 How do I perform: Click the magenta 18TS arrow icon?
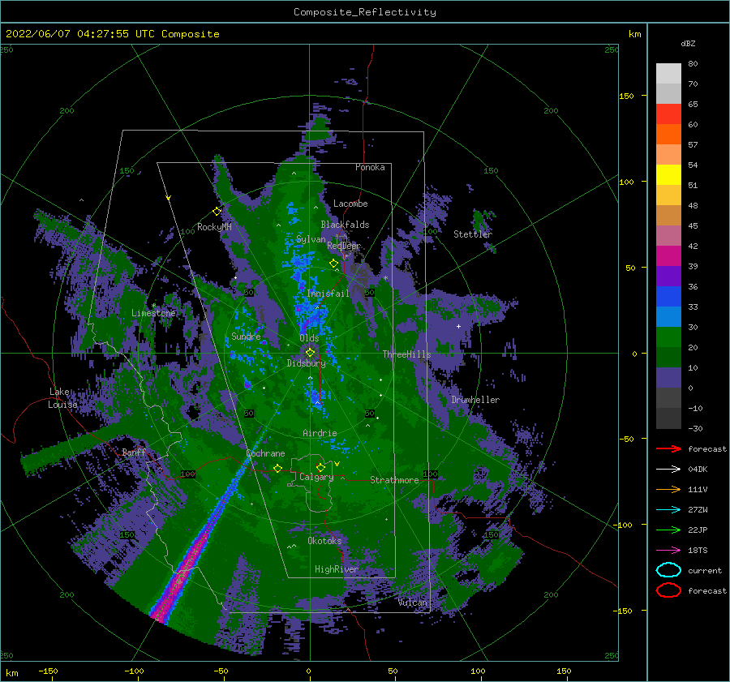click(668, 551)
